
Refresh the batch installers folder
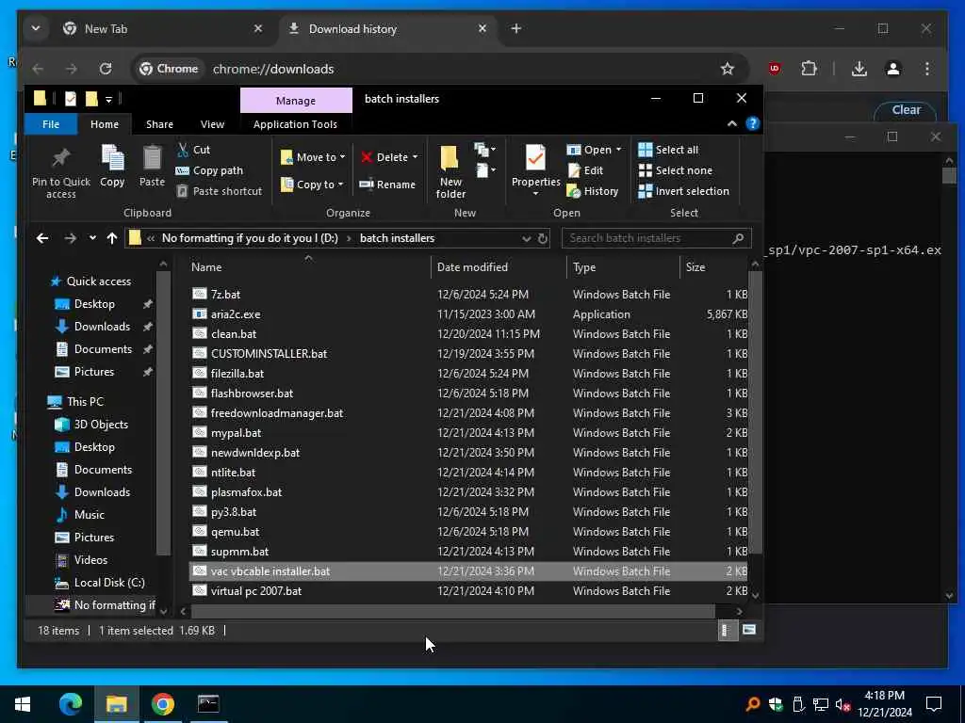543,238
